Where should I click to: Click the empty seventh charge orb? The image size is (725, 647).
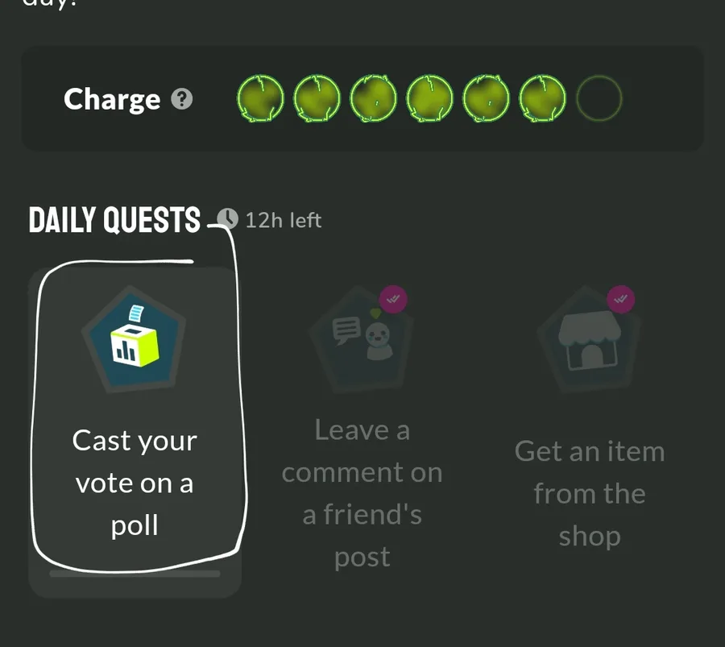pos(599,99)
